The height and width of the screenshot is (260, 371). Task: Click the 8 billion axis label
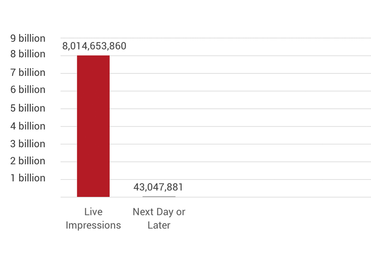(x=28, y=54)
